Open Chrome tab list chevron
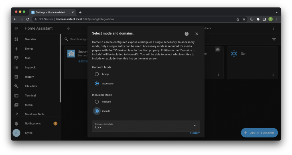This screenshot has height=155, width=292. click(x=277, y=12)
